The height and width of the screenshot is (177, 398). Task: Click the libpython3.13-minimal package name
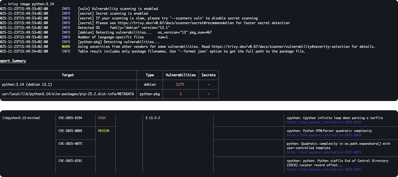tap(21, 118)
